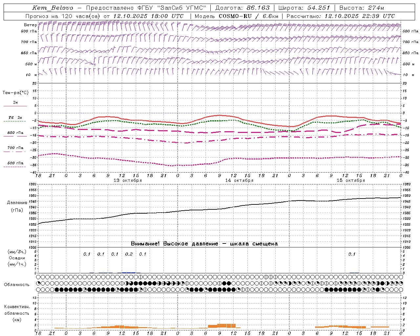Click the Тем-ра(°C) panel label
This screenshot has height=336, width=420.
click(15, 93)
